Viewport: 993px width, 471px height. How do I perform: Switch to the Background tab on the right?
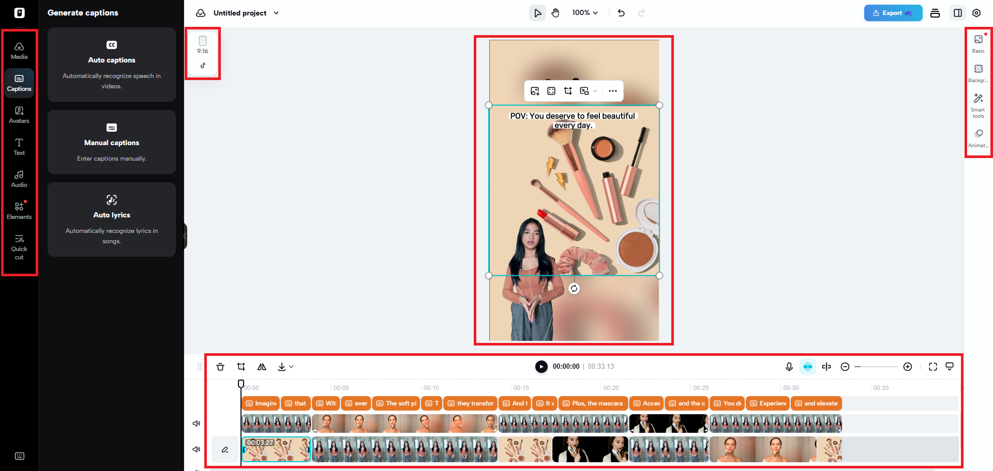[x=978, y=72]
